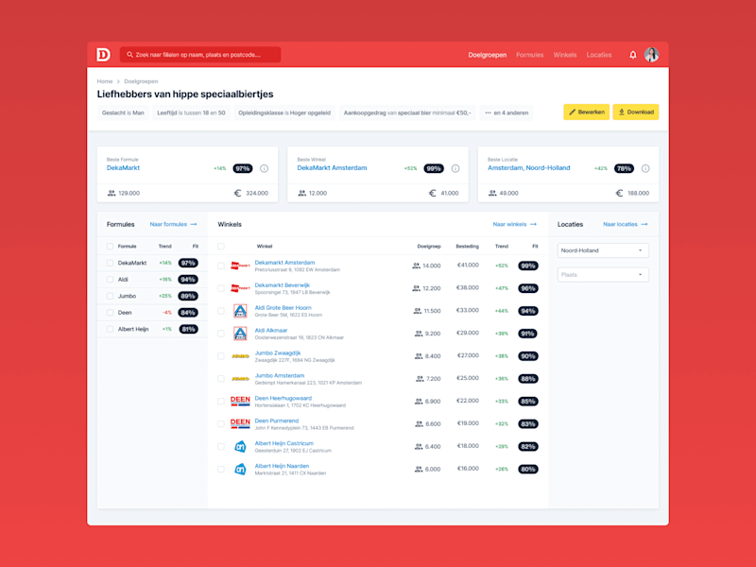The width and height of the screenshot is (756, 567).
Task: Open the user profile avatar
Action: pyautogui.click(x=651, y=55)
